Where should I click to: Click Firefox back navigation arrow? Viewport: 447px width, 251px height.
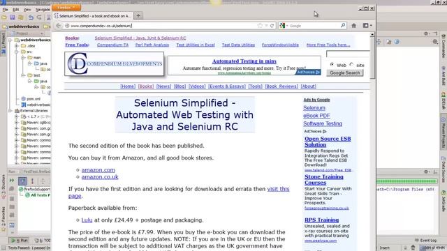point(59,26)
